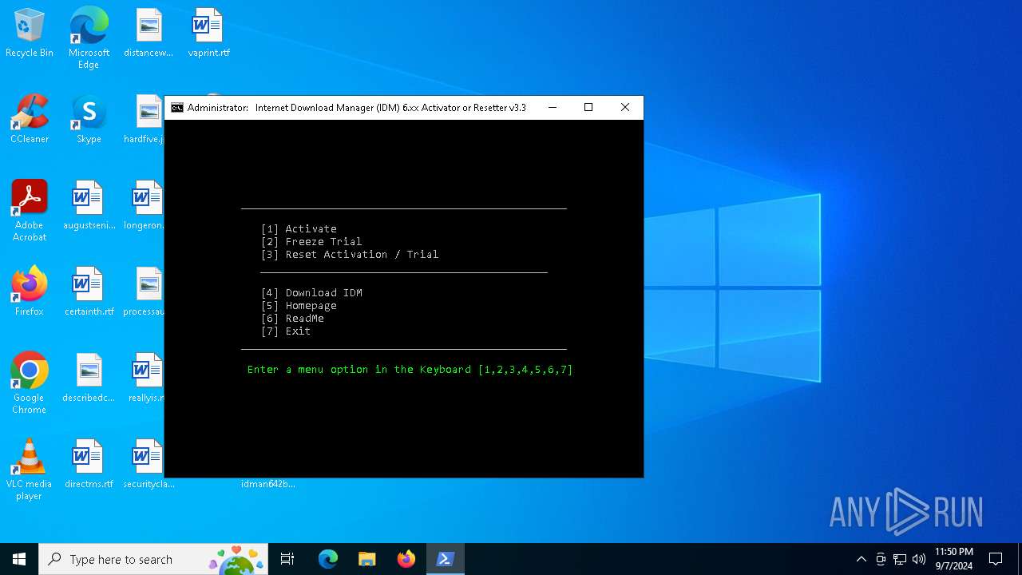Open the Recycle Bin desktop icon
Image resolution: width=1022 pixels, height=575 pixels.
[30, 34]
